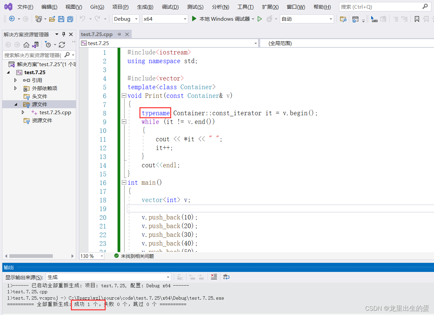Click the Sync refresh icon in Solution Explorer
The height and width of the screenshot is (315, 434).
(62, 44)
